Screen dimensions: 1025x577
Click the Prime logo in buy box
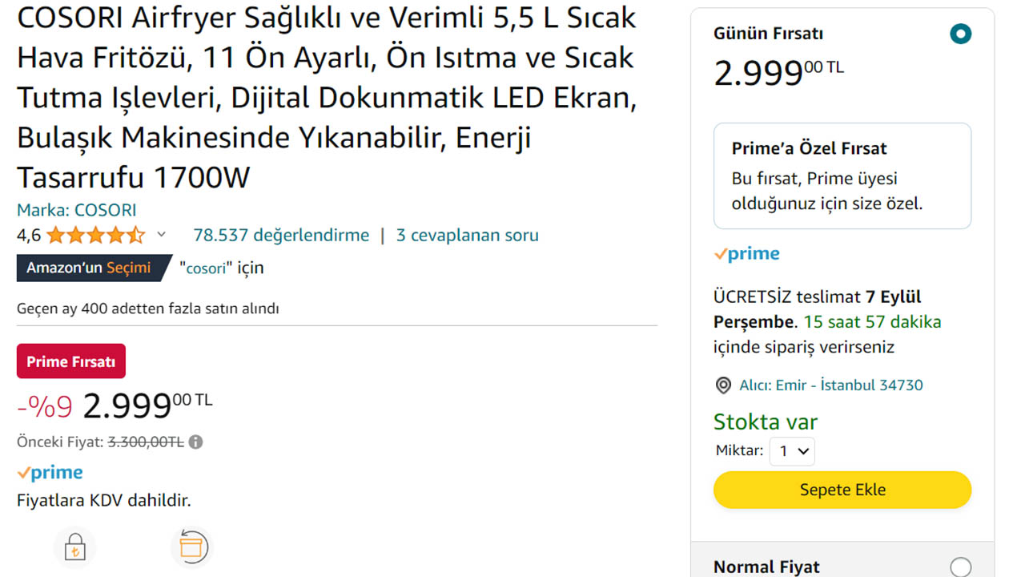coord(746,254)
